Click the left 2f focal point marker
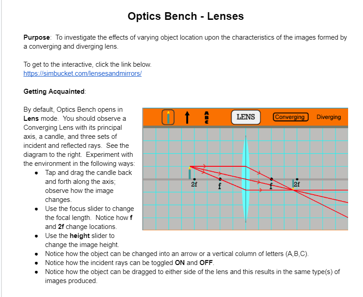Viewport: 363px width, 297px height. pyautogui.click(x=193, y=178)
